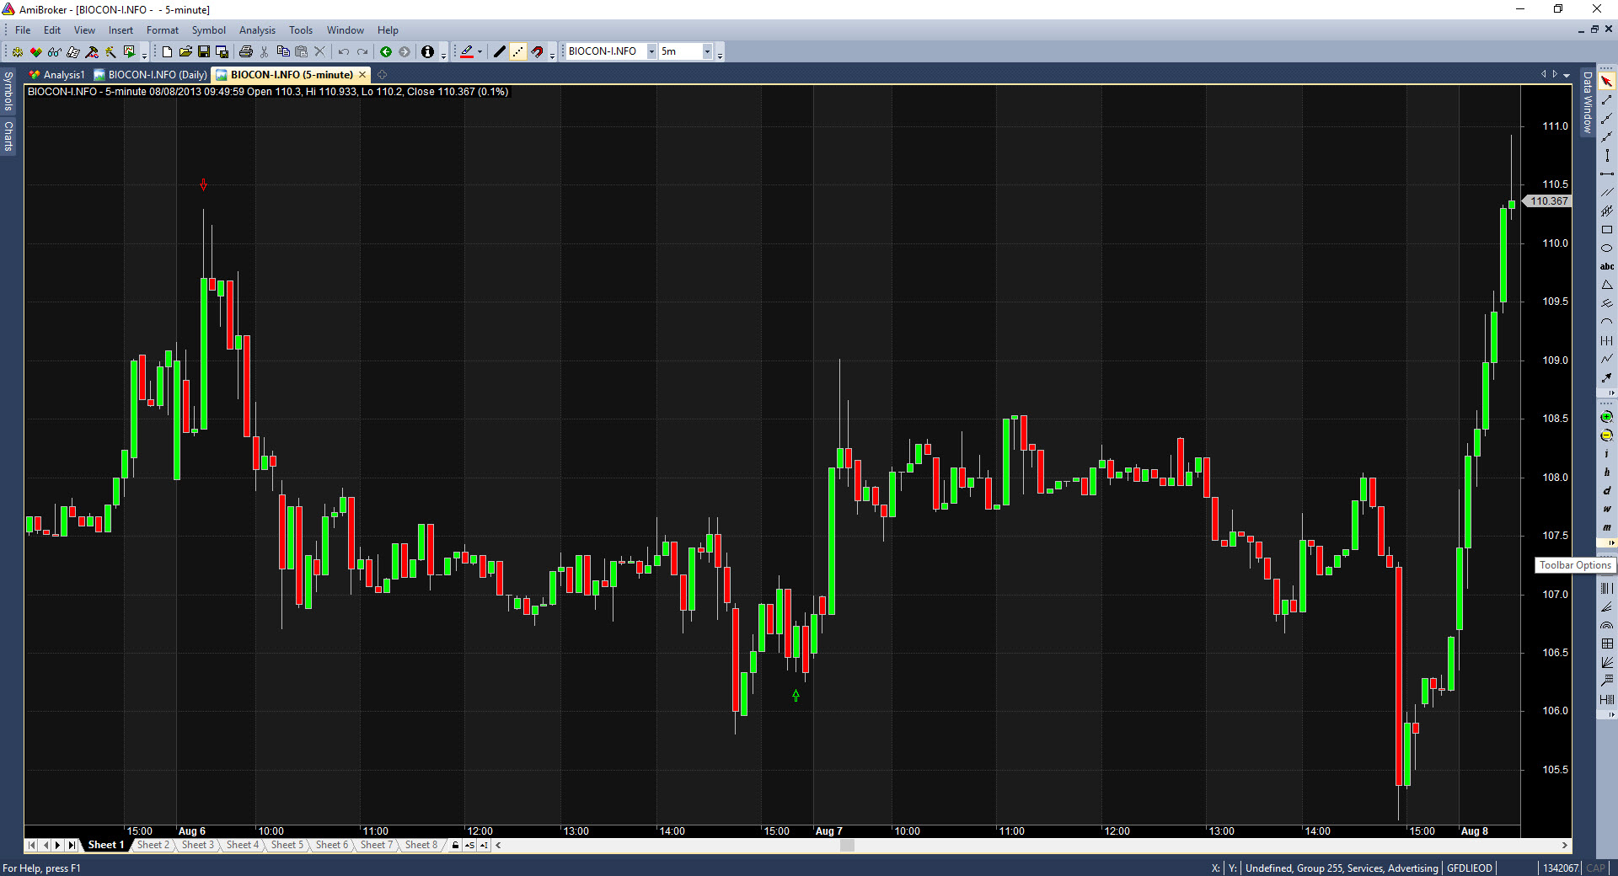Viewport: 1618px width, 876px height.
Task: Toggle the lock icon beside sheet tabs
Action: pyautogui.click(x=455, y=845)
